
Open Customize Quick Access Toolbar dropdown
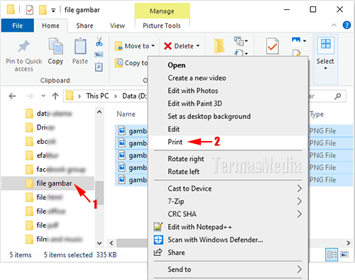click(53, 10)
